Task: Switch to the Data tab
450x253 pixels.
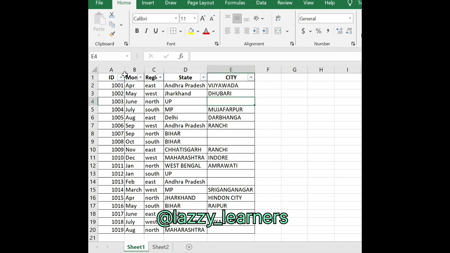Action: coord(261,3)
